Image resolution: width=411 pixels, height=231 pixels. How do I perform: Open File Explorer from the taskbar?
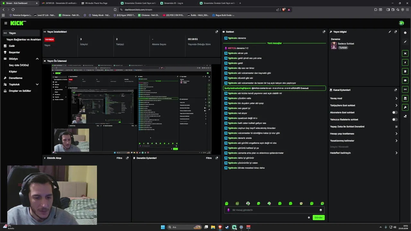[213, 227]
